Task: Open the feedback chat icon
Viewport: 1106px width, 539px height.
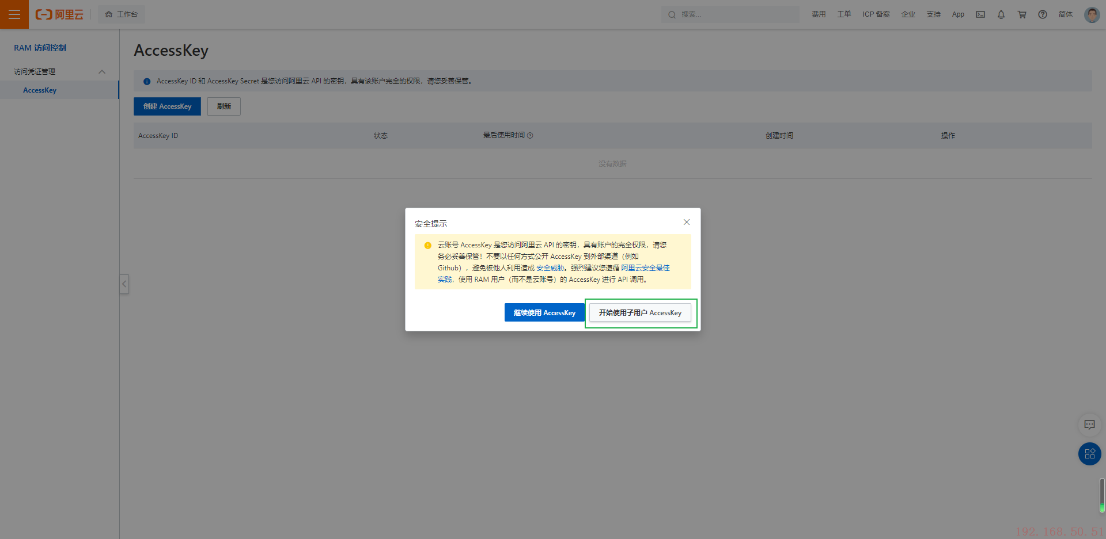Action: pos(1089,425)
